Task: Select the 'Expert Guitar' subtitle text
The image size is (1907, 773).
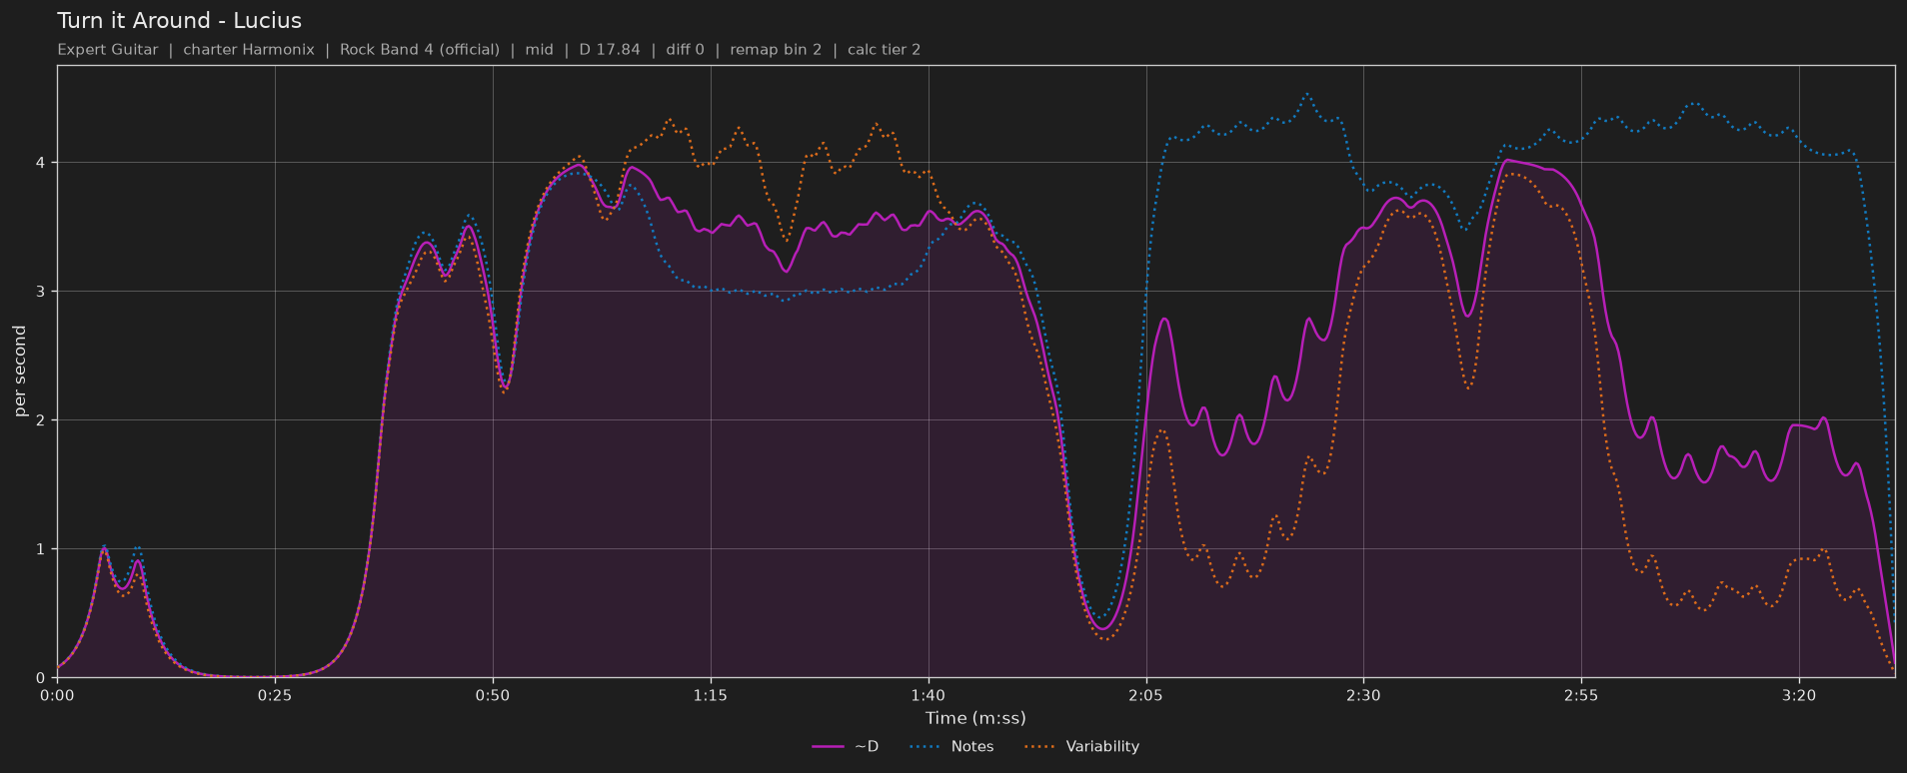Action: [x=108, y=50]
